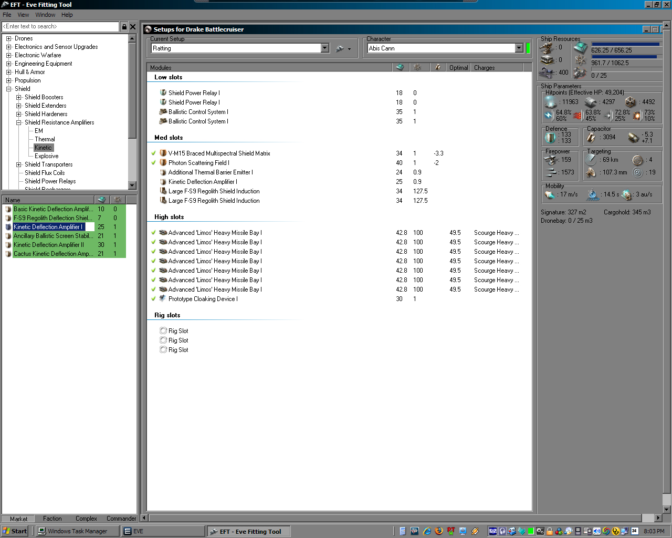Viewport: 672px width, 538px height.
Task: Select Kinetic Deflection Amplifier II in item list
Action: coord(48,245)
